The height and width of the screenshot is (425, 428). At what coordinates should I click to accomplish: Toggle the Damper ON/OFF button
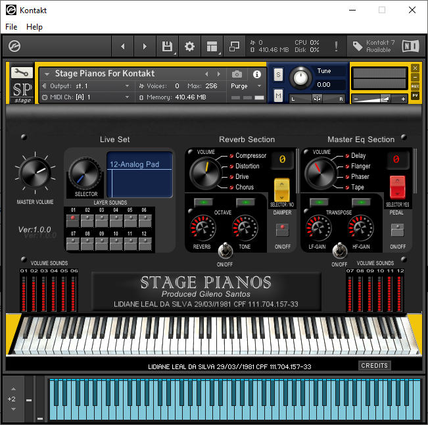[x=282, y=230]
